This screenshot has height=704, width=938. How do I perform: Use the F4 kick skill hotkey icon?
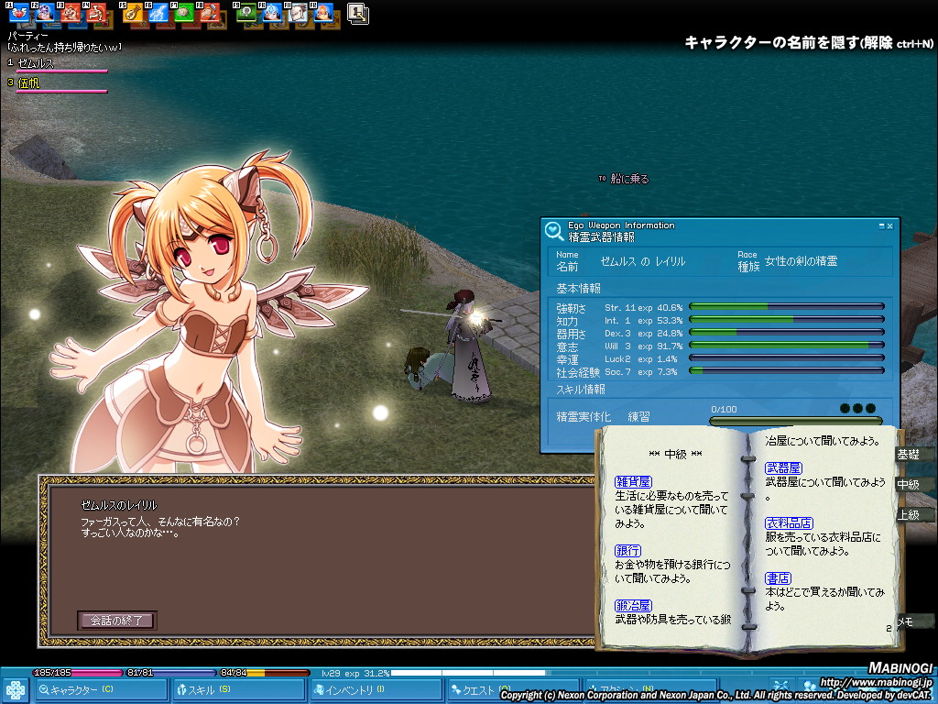click(96, 13)
